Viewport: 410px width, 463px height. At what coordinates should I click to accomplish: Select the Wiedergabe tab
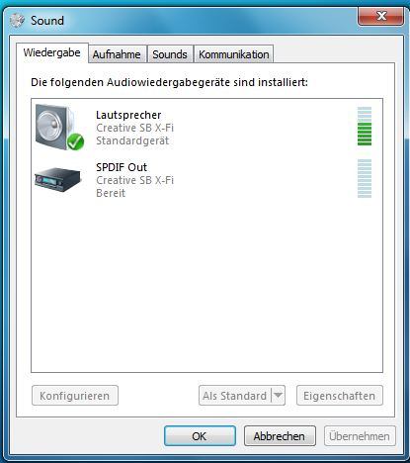pos(52,52)
